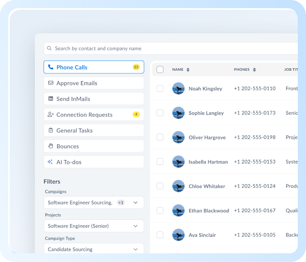The height and width of the screenshot is (262, 306).
Task: Click the envelope icon beside Approve Emails
Action: coord(51,83)
